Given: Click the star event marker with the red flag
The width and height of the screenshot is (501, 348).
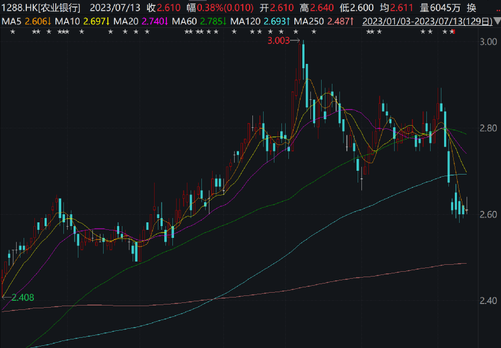Looking at the screenshot, I should pos(452,31).
